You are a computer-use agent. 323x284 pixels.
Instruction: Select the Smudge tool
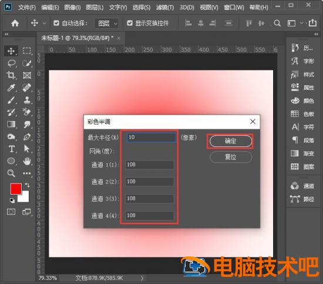(x=27, y=125)
